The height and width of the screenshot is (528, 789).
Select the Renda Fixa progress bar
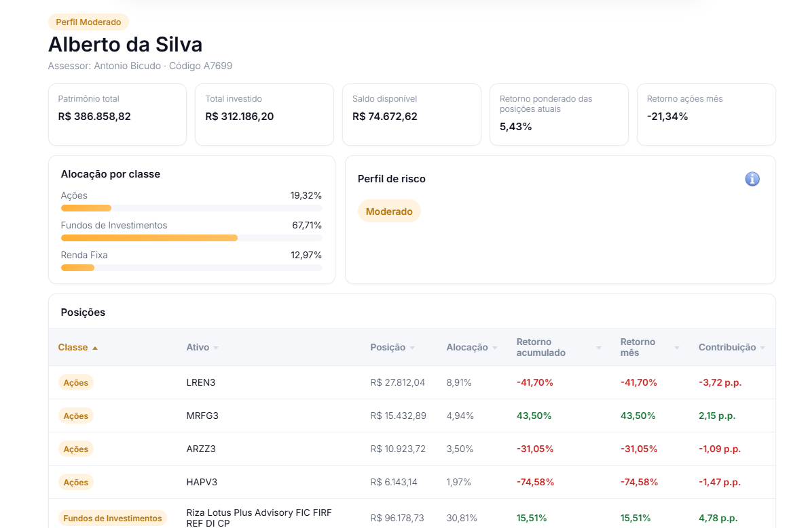(x=191, y=268)
